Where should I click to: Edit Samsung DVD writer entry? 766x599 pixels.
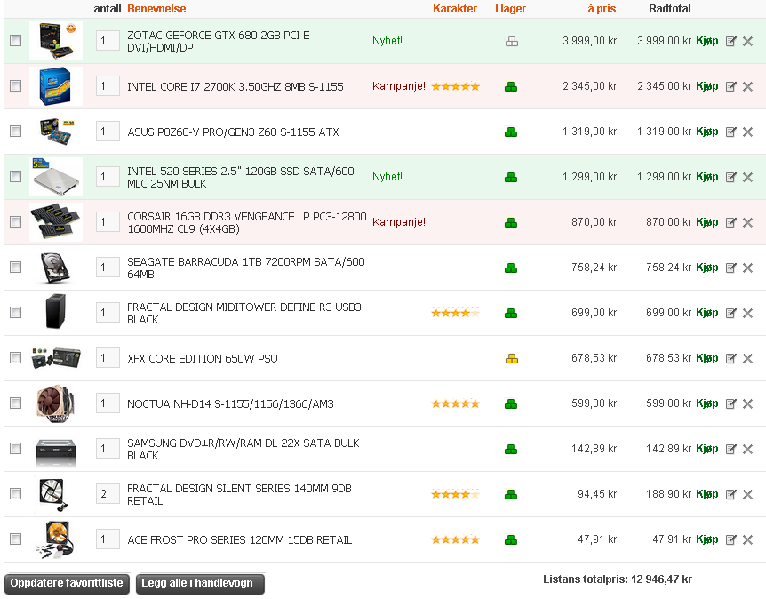coord(730,449)
